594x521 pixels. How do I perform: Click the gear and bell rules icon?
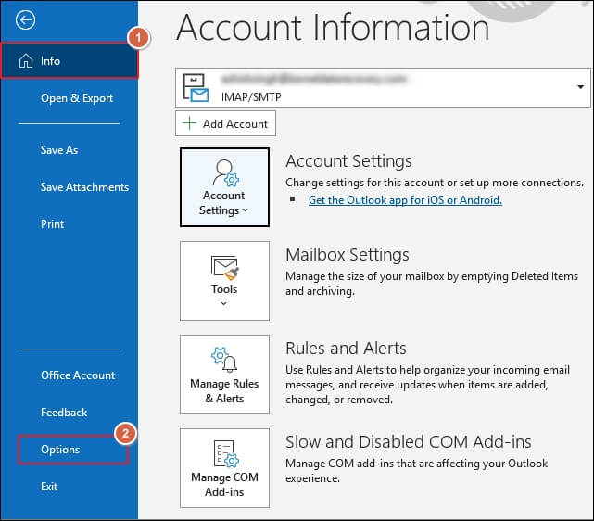[224, 359]
